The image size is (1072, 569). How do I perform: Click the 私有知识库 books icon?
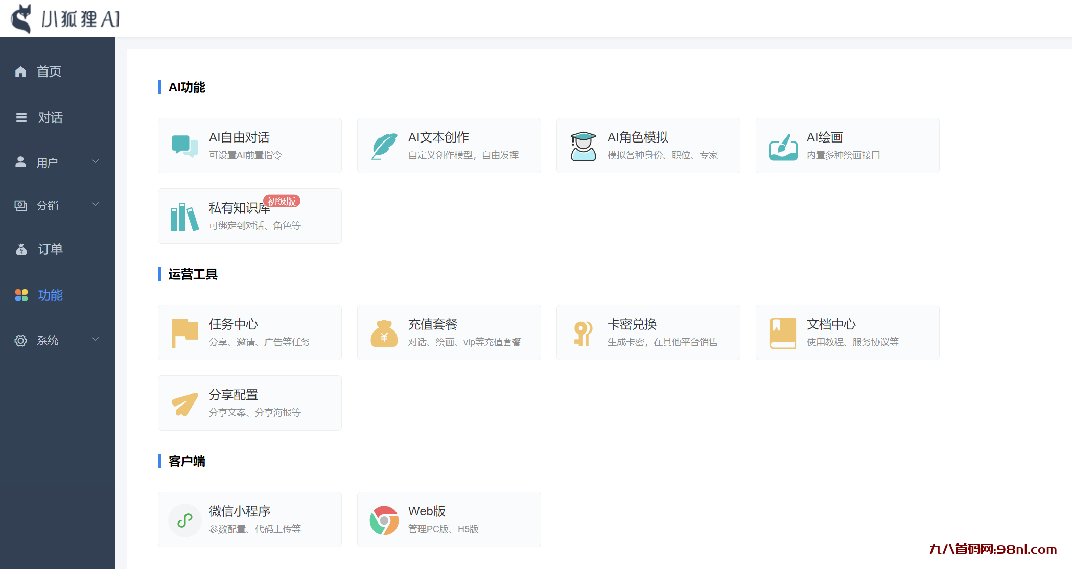(183, 216)
